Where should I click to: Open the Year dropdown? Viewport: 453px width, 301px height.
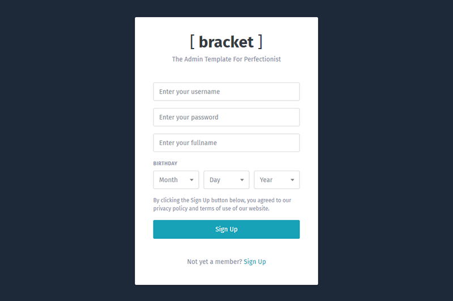tap(276, 180)
